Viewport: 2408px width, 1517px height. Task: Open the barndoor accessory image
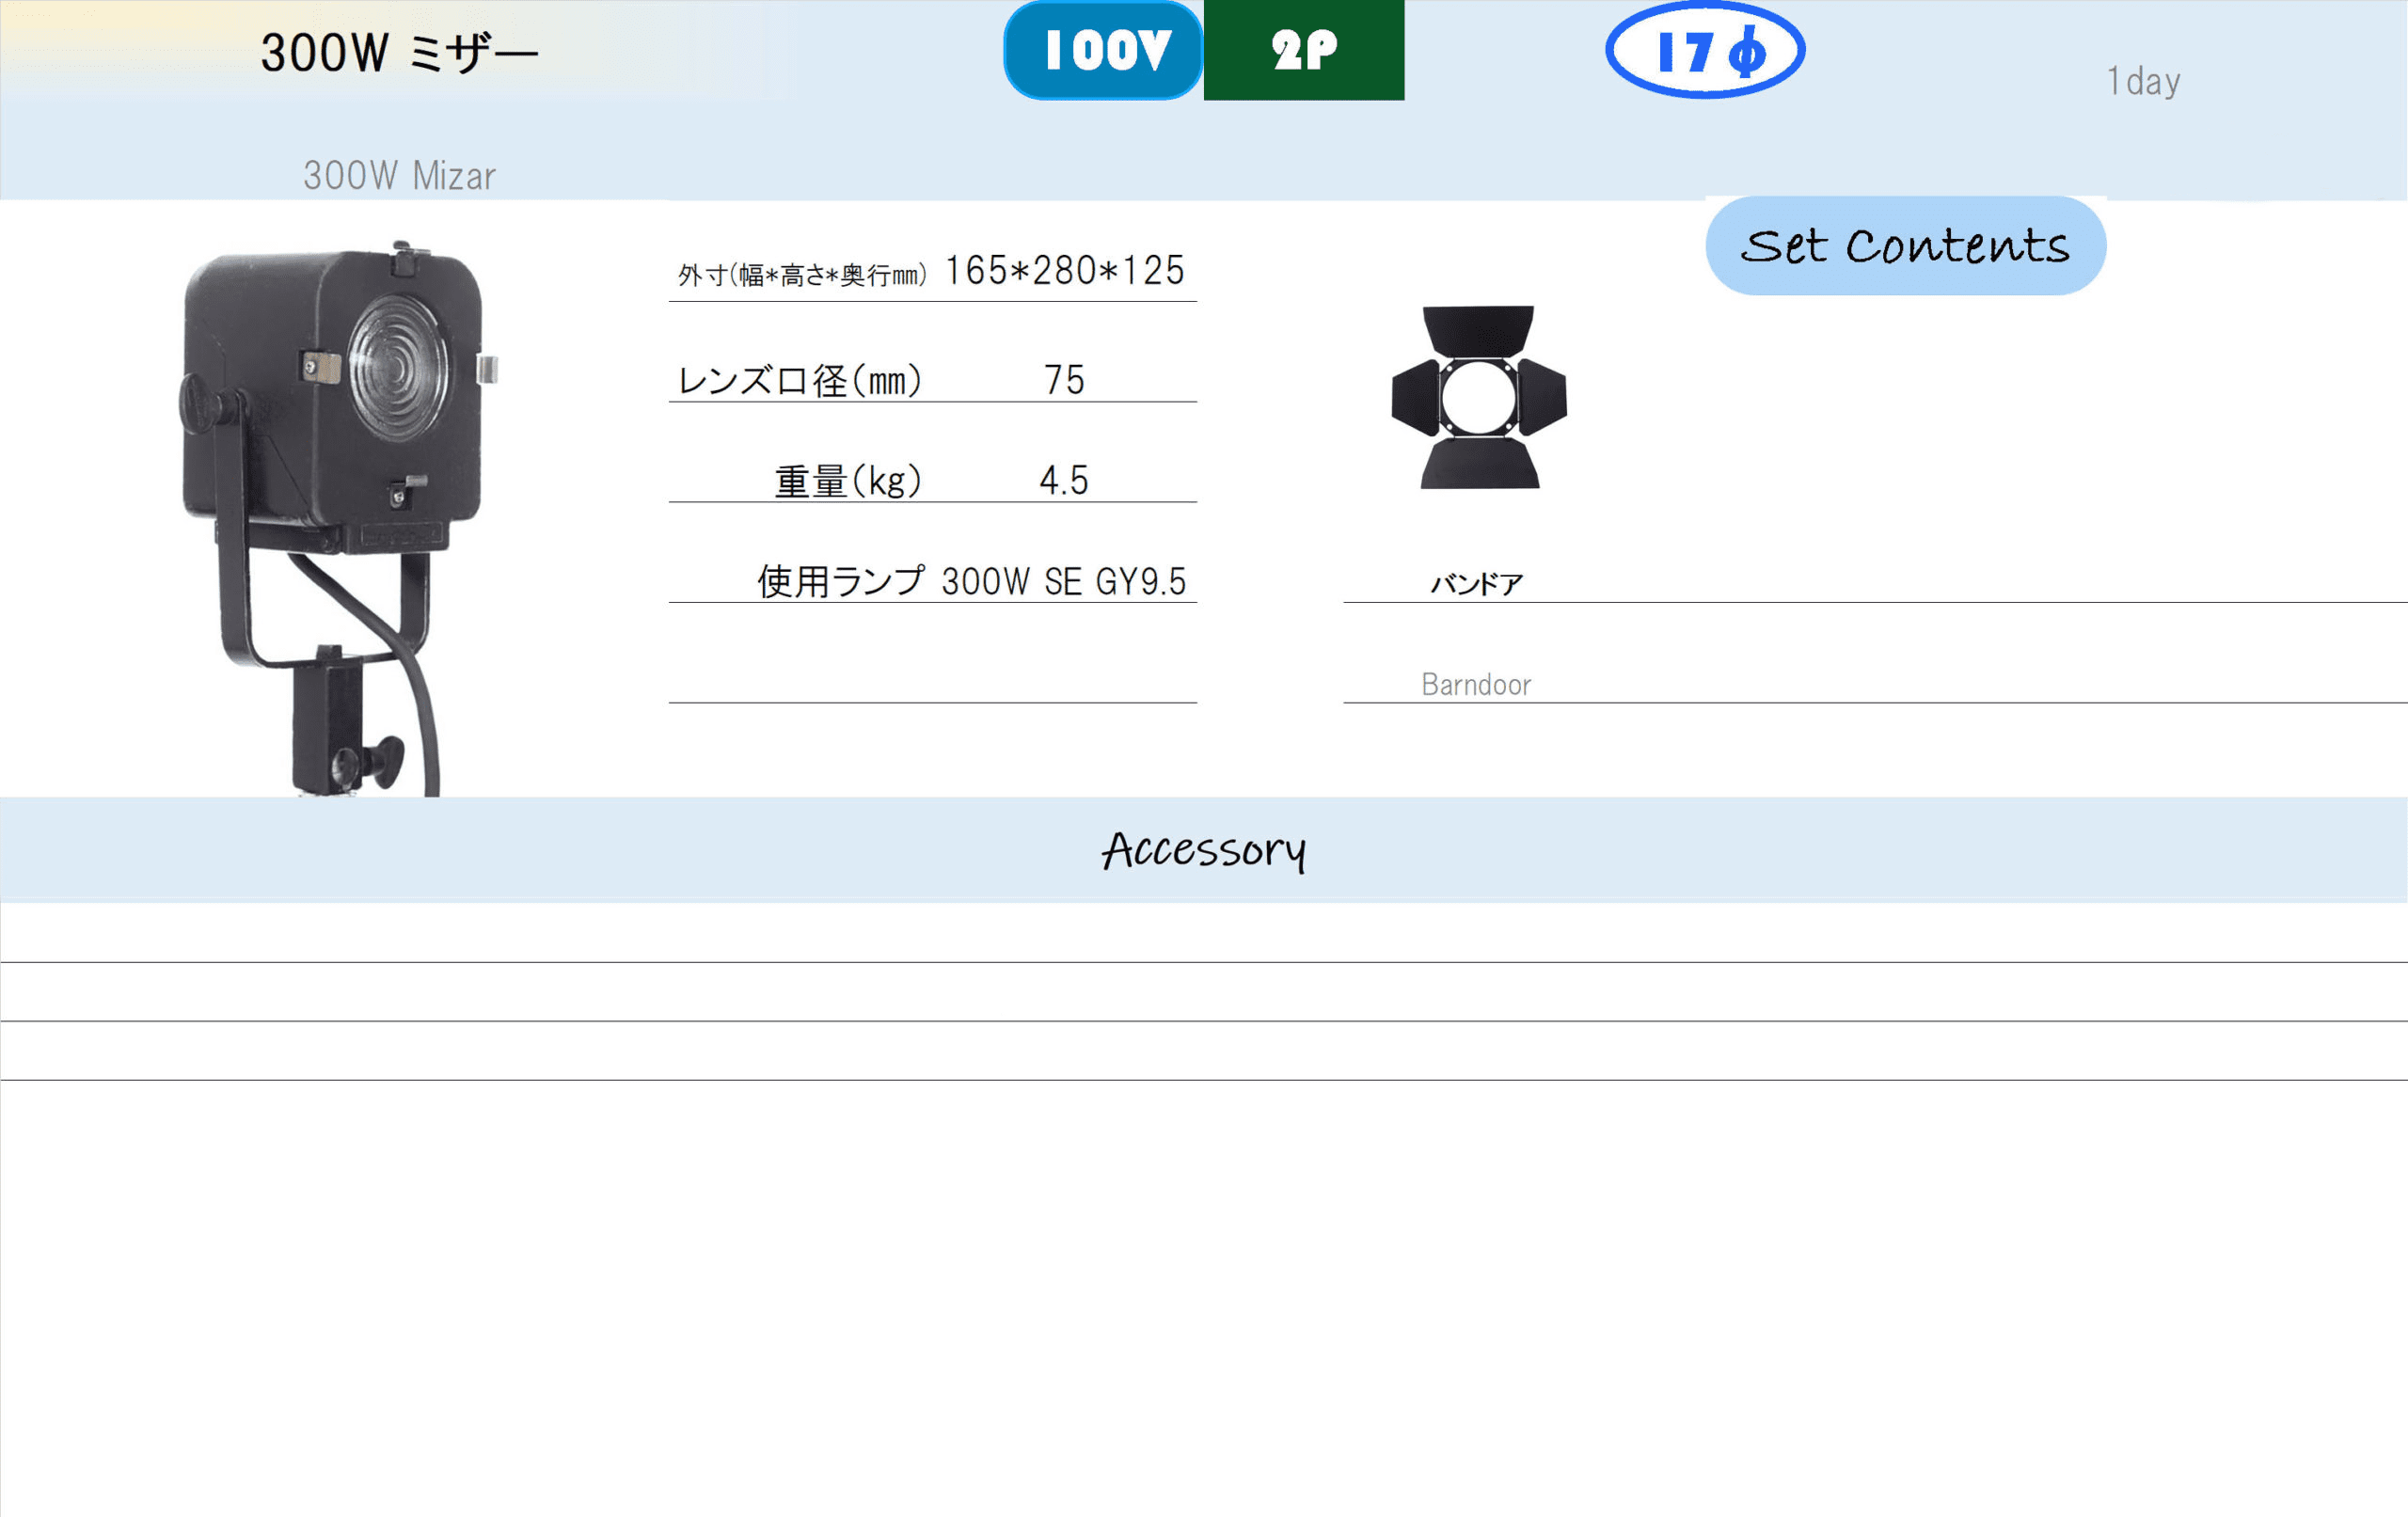tap(1479, 397)
